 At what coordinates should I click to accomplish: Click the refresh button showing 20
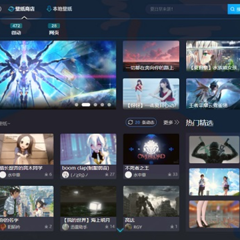pyautogui.click(x=141, y=122)
